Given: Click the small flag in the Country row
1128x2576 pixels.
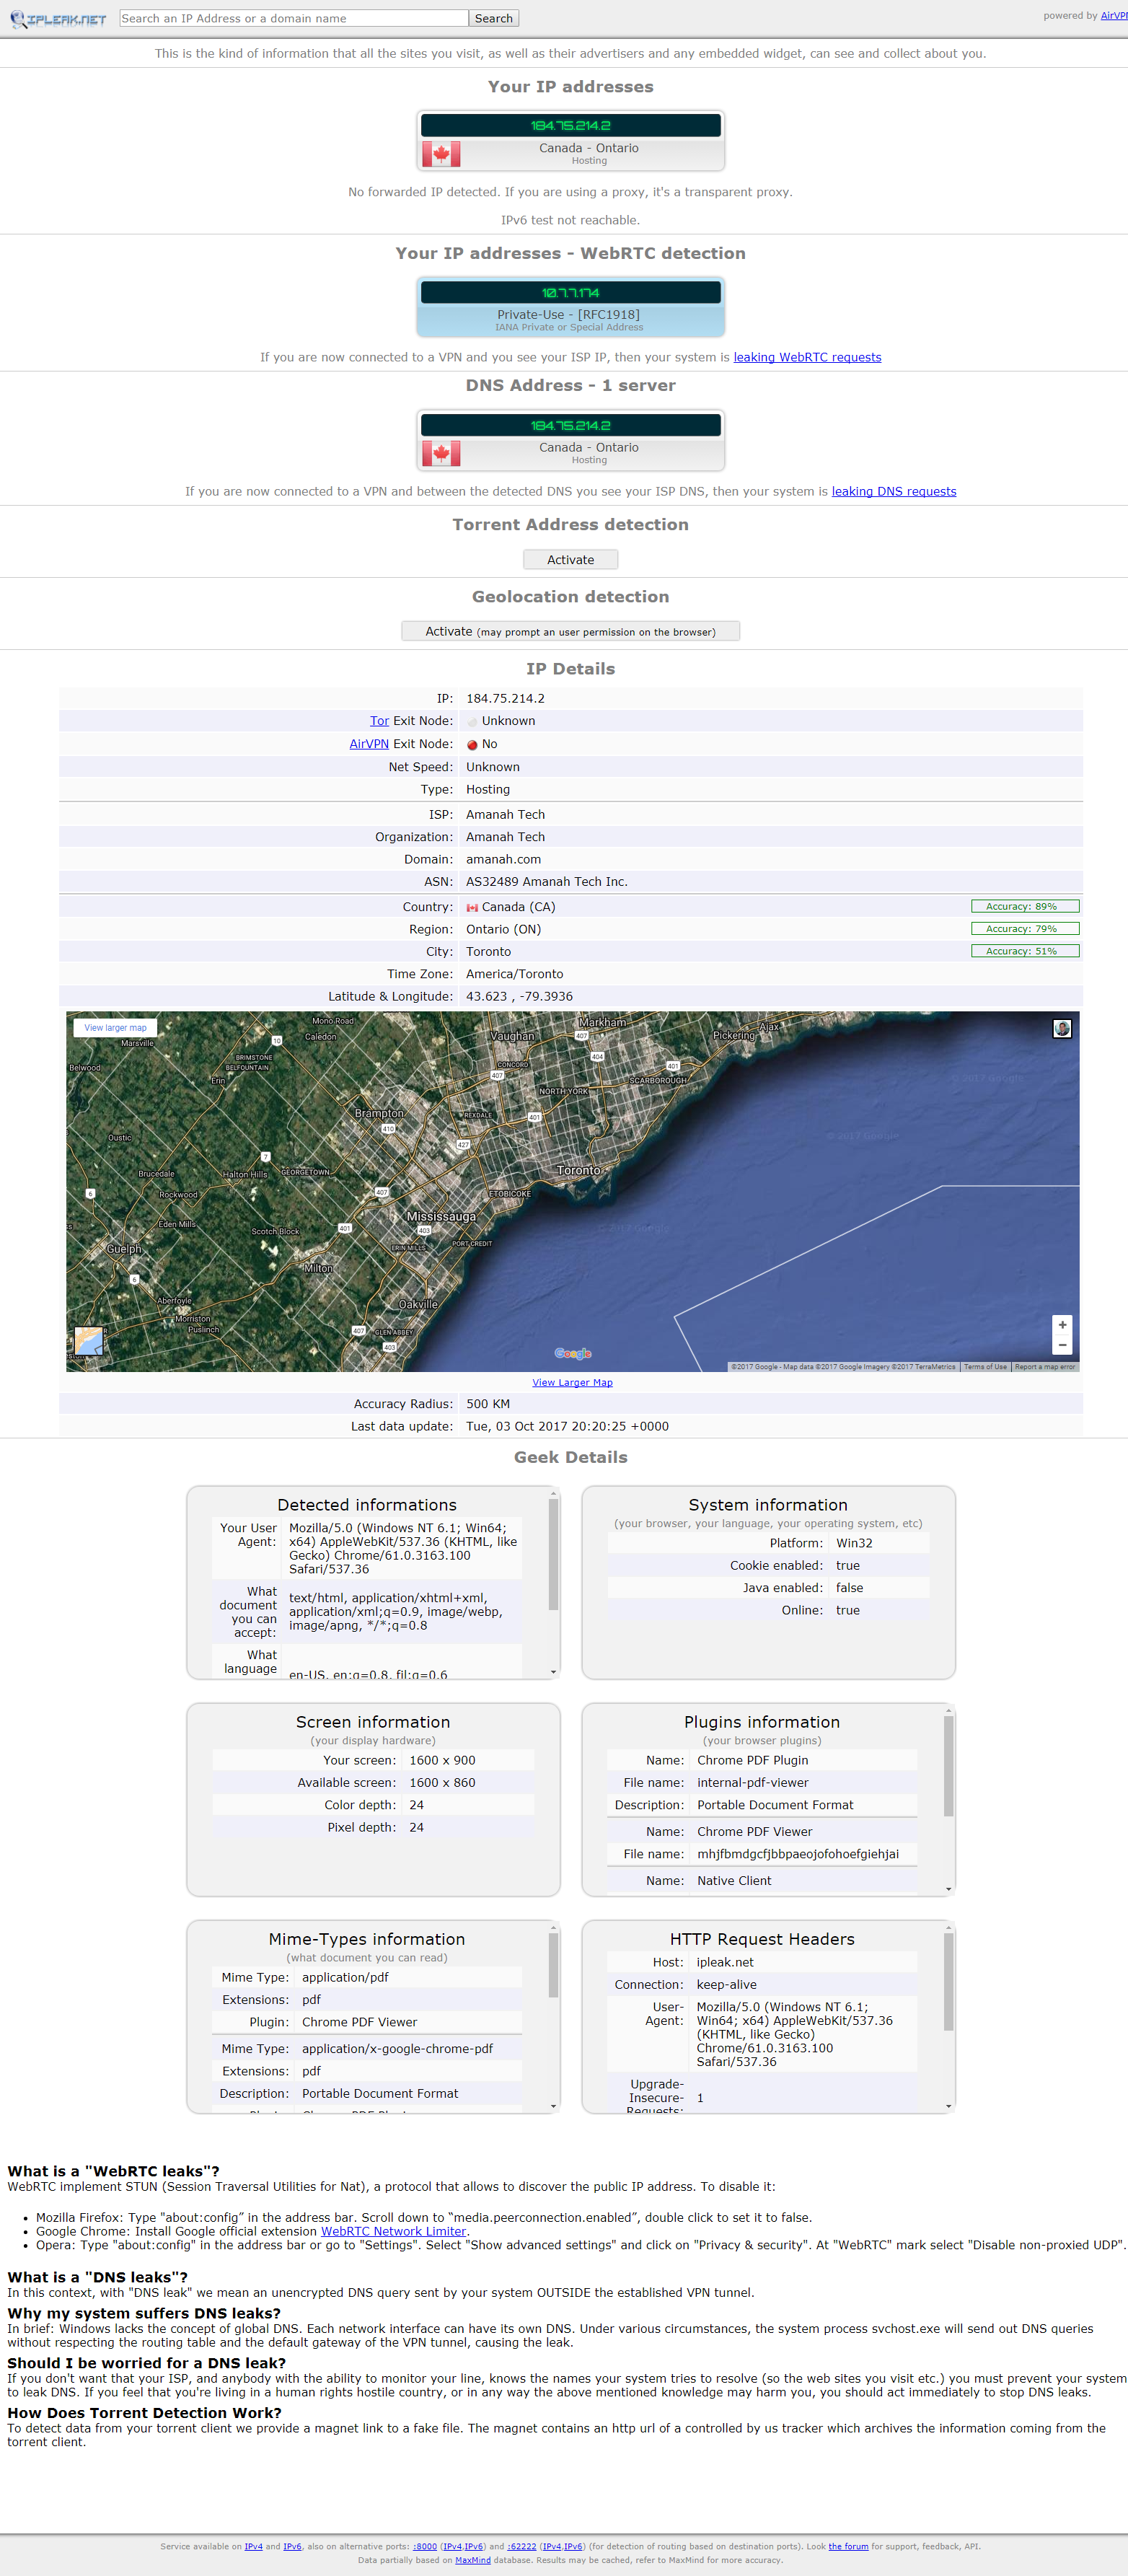Looking at the screenshot, I should click(472, 908).
